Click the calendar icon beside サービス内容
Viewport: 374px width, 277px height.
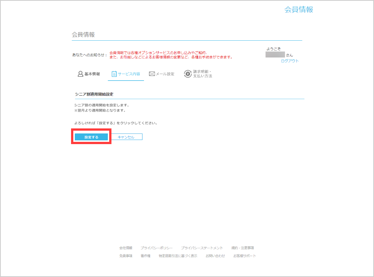point(114,74)
